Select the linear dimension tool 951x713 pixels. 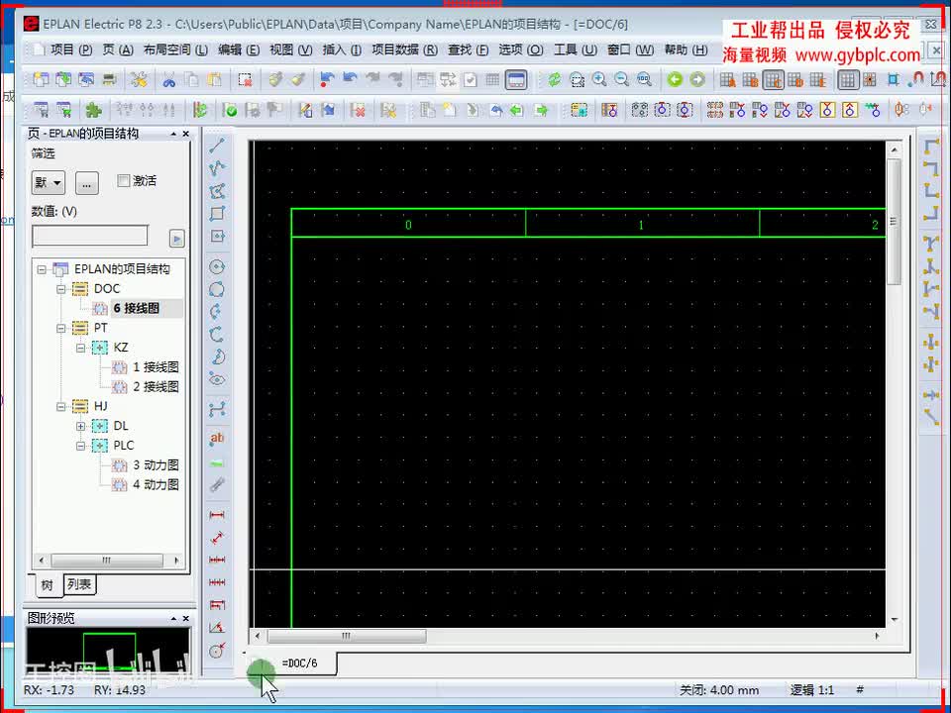tap(217, 515)
